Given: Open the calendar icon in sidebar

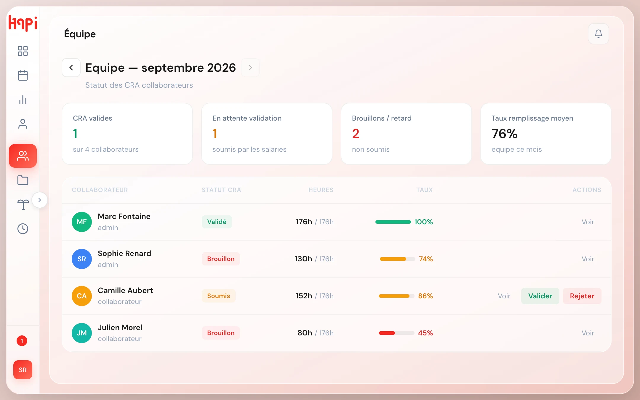Looking at the screenshot, I should point(23,75).
